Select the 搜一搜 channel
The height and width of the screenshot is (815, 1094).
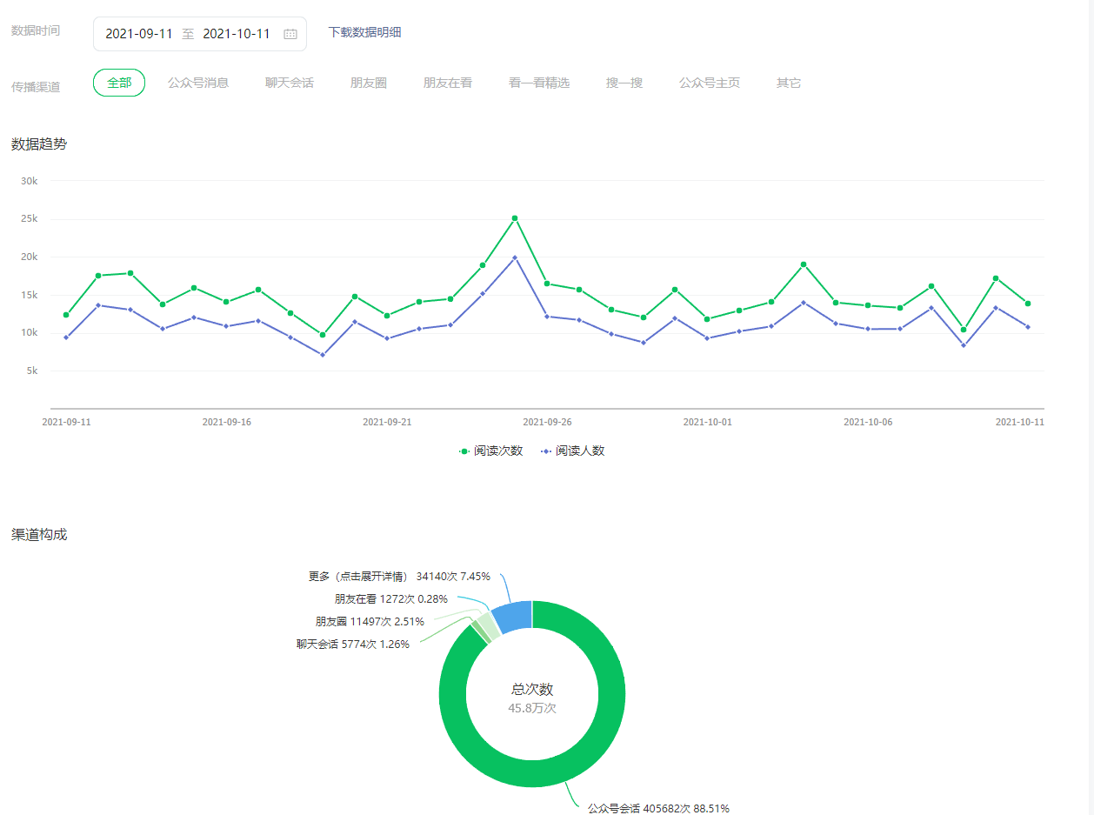tap(624, 83)
